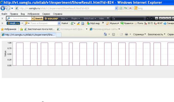
Task: Expand the address bar history dropdown
Action: tap(116, 8)
